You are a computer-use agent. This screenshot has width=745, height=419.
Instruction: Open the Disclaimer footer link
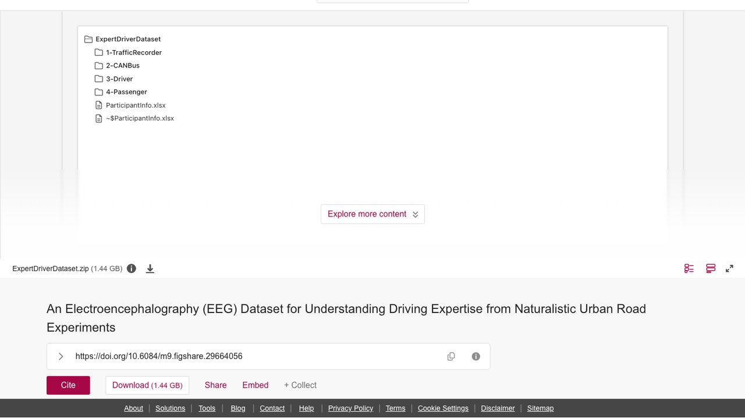click(x=498, y=409)
